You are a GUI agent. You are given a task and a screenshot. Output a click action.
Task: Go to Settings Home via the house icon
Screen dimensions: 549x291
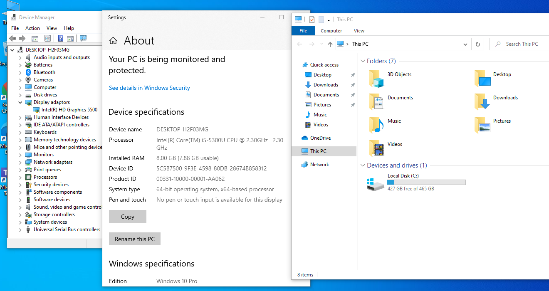pyautogui.click(x=113, y=41)
